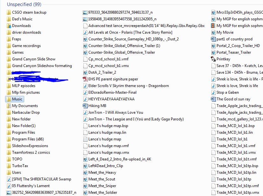The width and height of the screenshot is (263, 196).
Task: Click Grand Canyon Slide Show folder name
Action: 34,59
